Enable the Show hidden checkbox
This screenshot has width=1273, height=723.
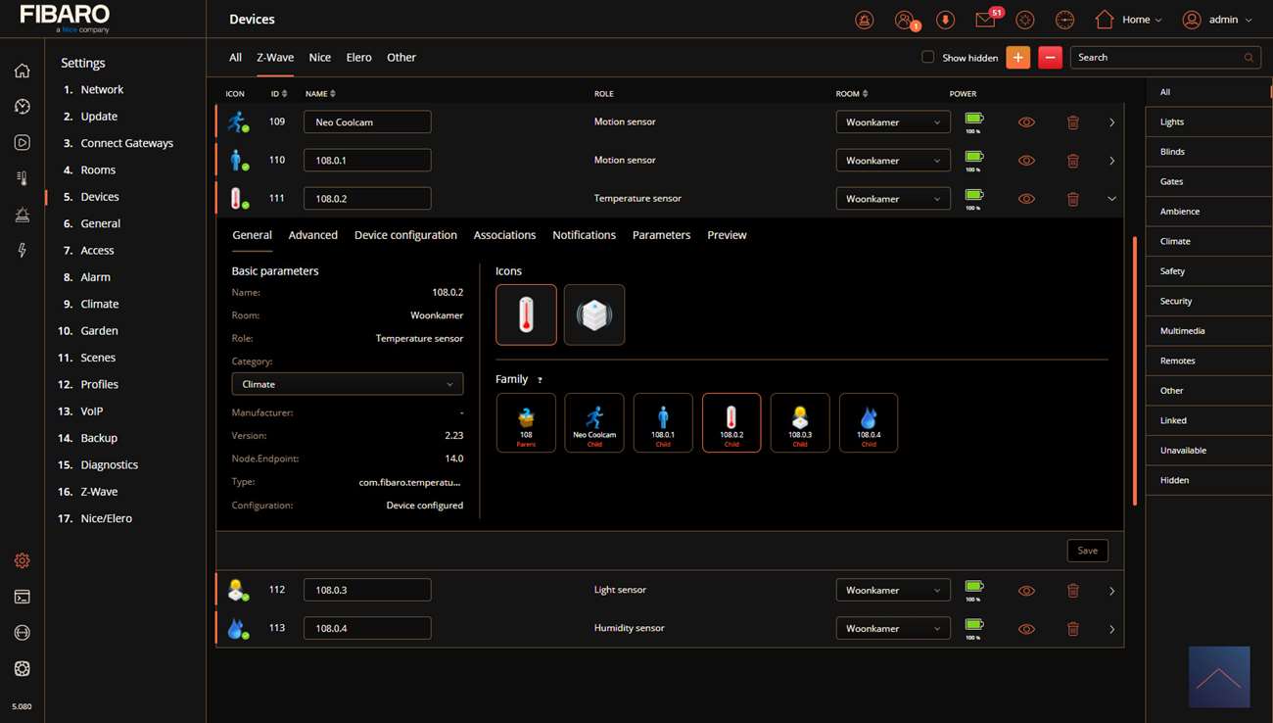[927, 58]
